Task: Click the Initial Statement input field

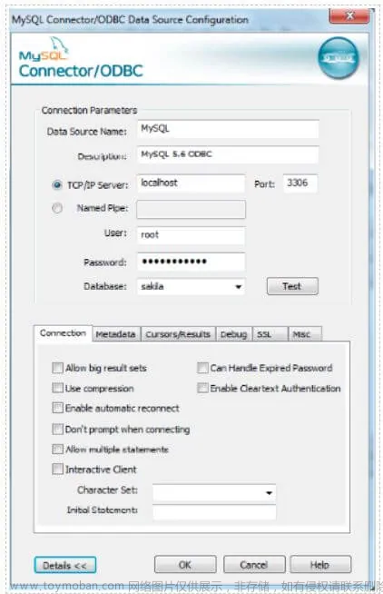Action: [214, 511]
